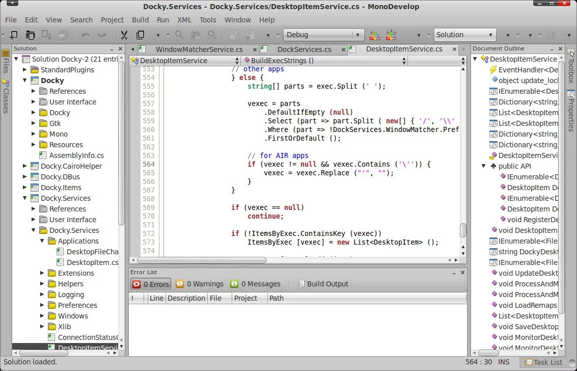Viewport: 577px width, 371px height.
Task: Open the BuildExecStrings () member selector dropdown
Action: tap(325, 60)
